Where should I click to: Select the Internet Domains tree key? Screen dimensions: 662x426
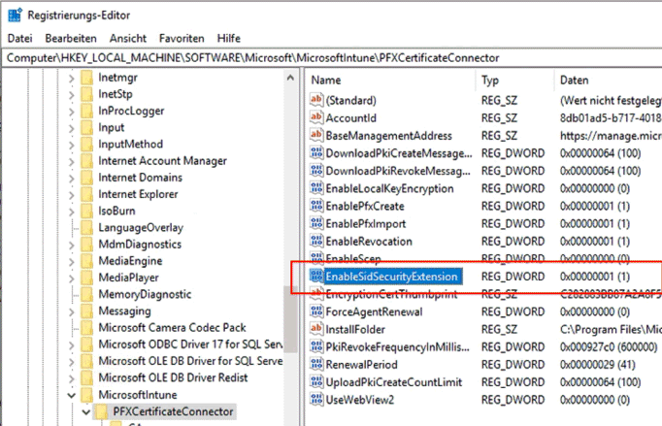(x=140, y=178)
